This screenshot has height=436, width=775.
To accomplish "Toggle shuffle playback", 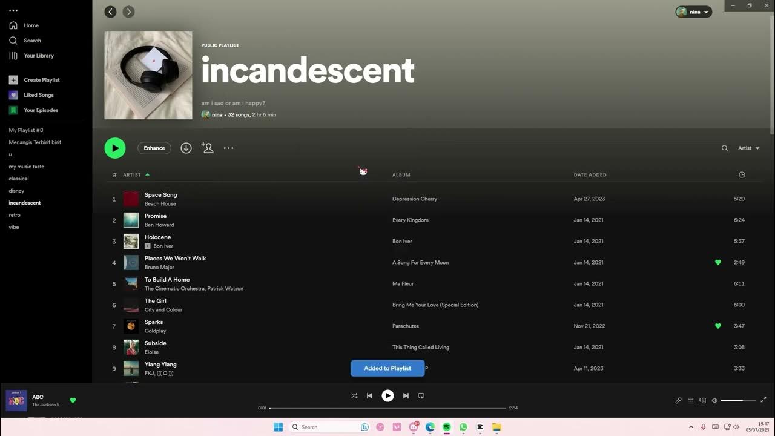I will (x=354, y=395).
